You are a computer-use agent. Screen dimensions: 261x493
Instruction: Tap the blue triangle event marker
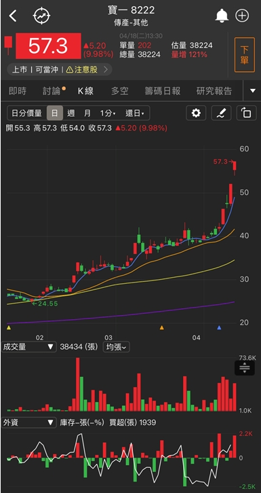click(x=219, y=327)
